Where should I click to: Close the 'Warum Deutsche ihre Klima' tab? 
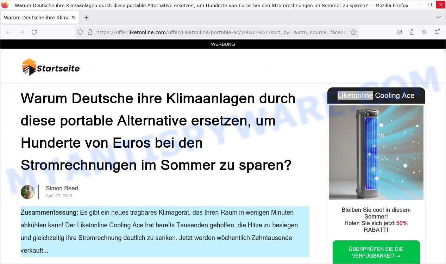73,17
